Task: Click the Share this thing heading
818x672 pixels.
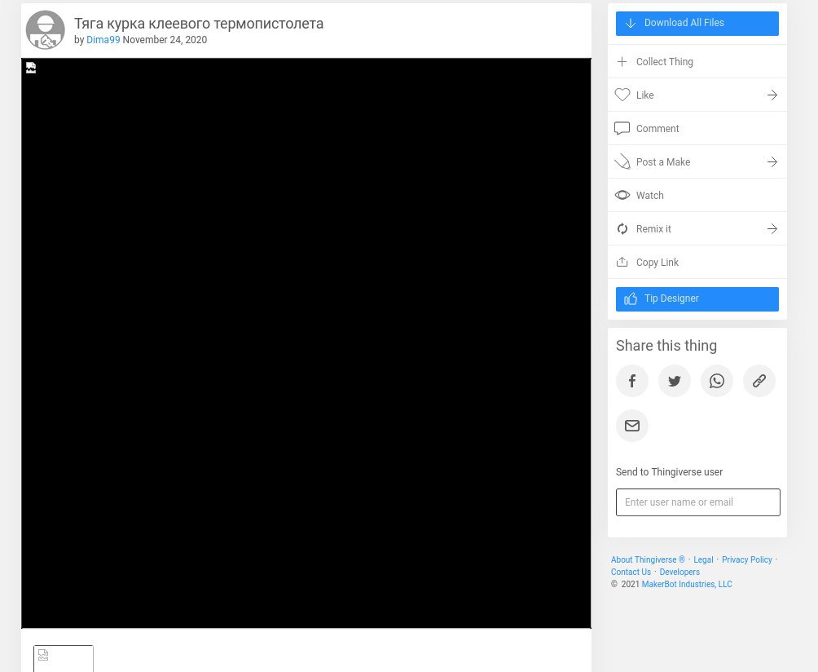Action: pyautogui.click(x=666, y=346)
